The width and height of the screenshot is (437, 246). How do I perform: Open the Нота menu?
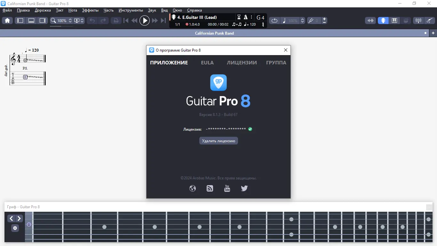73,10
